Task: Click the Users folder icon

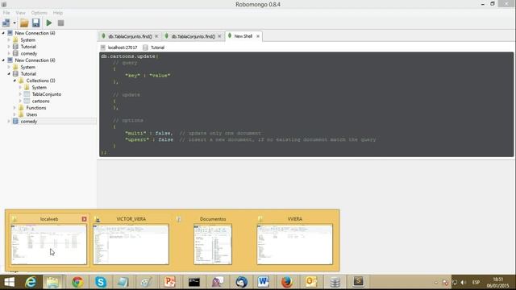Action: (21, 114)
